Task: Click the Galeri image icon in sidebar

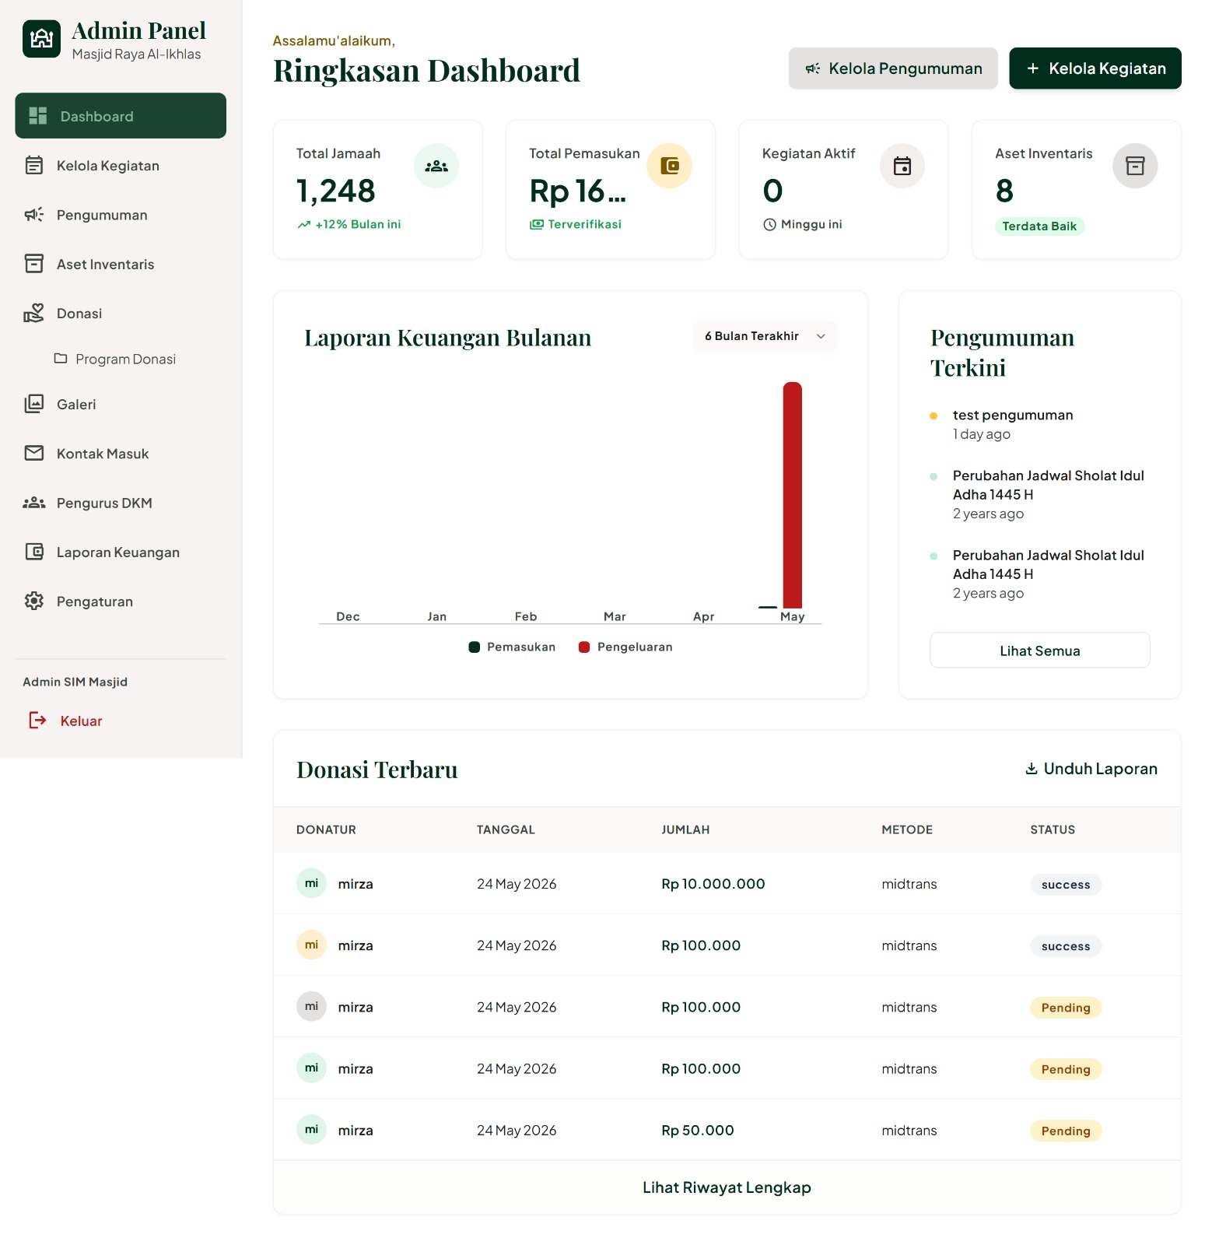Action: click(x=34, y=405)
